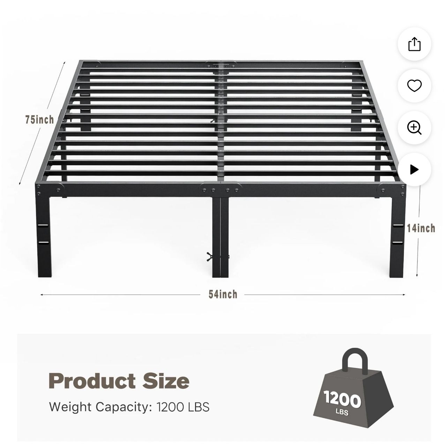Viewport: 448px width, 444px height.
Task: Click the zoom-in magnifier icon
Action: coord(414,128)
